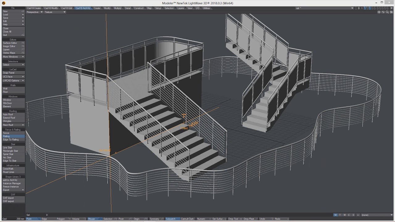This screenshot has height=222, width=395.
Task: Select Catmull-Clark subdivision mode
Action: 188,219
